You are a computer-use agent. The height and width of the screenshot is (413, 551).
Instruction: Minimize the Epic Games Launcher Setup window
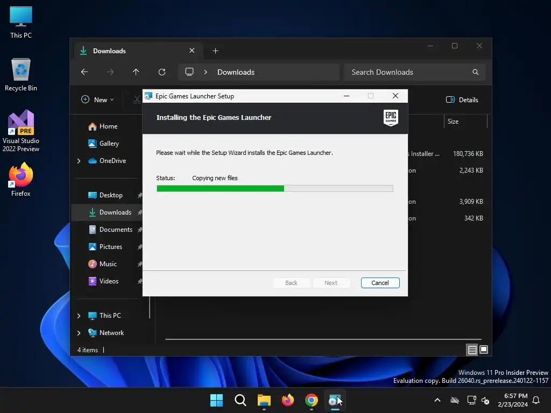(x=347, y=96)
